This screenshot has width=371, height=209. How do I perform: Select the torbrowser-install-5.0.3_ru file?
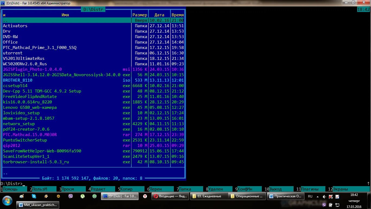pos(93,162)
